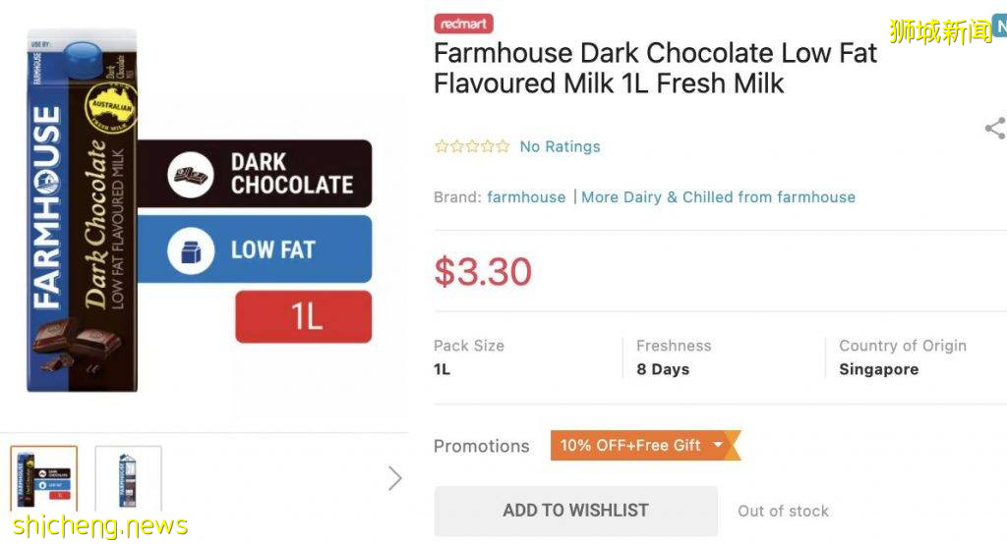This screenshot has height=545, width=1007.
Task: Select the second product thumbnail
Action: [x=128, y=479]
